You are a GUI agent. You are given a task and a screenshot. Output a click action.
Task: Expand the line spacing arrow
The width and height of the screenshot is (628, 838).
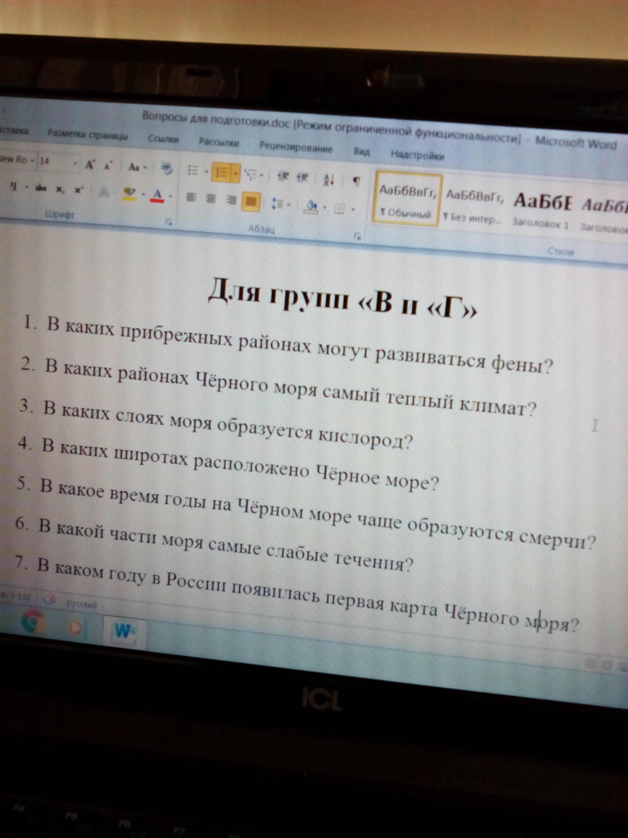(x=289, y=205)
